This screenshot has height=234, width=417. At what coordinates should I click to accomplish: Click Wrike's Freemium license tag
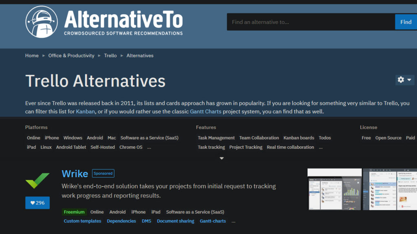(74, 212)
